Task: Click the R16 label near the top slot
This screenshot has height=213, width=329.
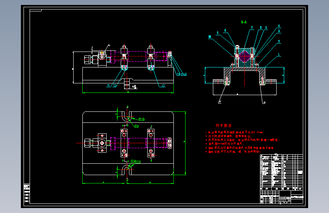Action: [x=142, y=119]
